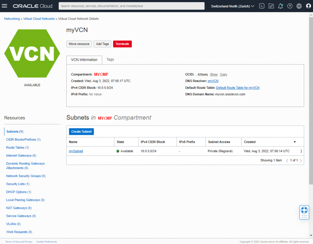Click the vertical page scrollbar
The height and width of the screenshot is (244, 313).
(x=311, y=101)
